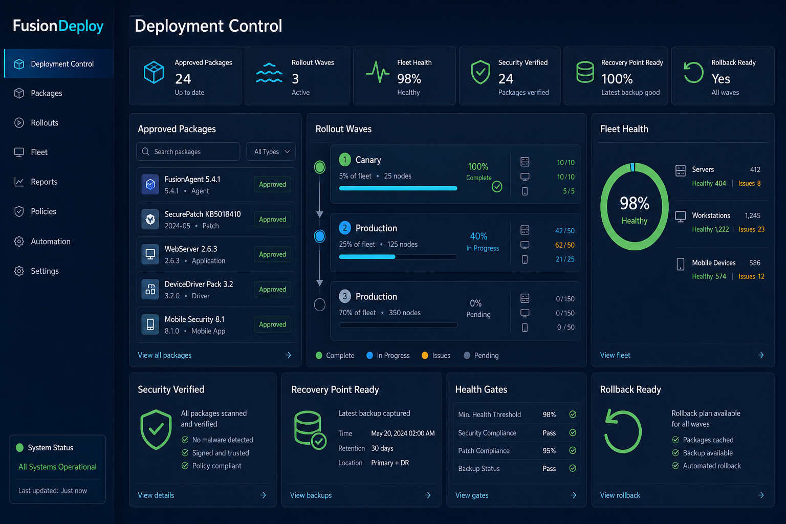
Task: Click the workstation icon in Production 40% wave
Action: pos(525,245)
